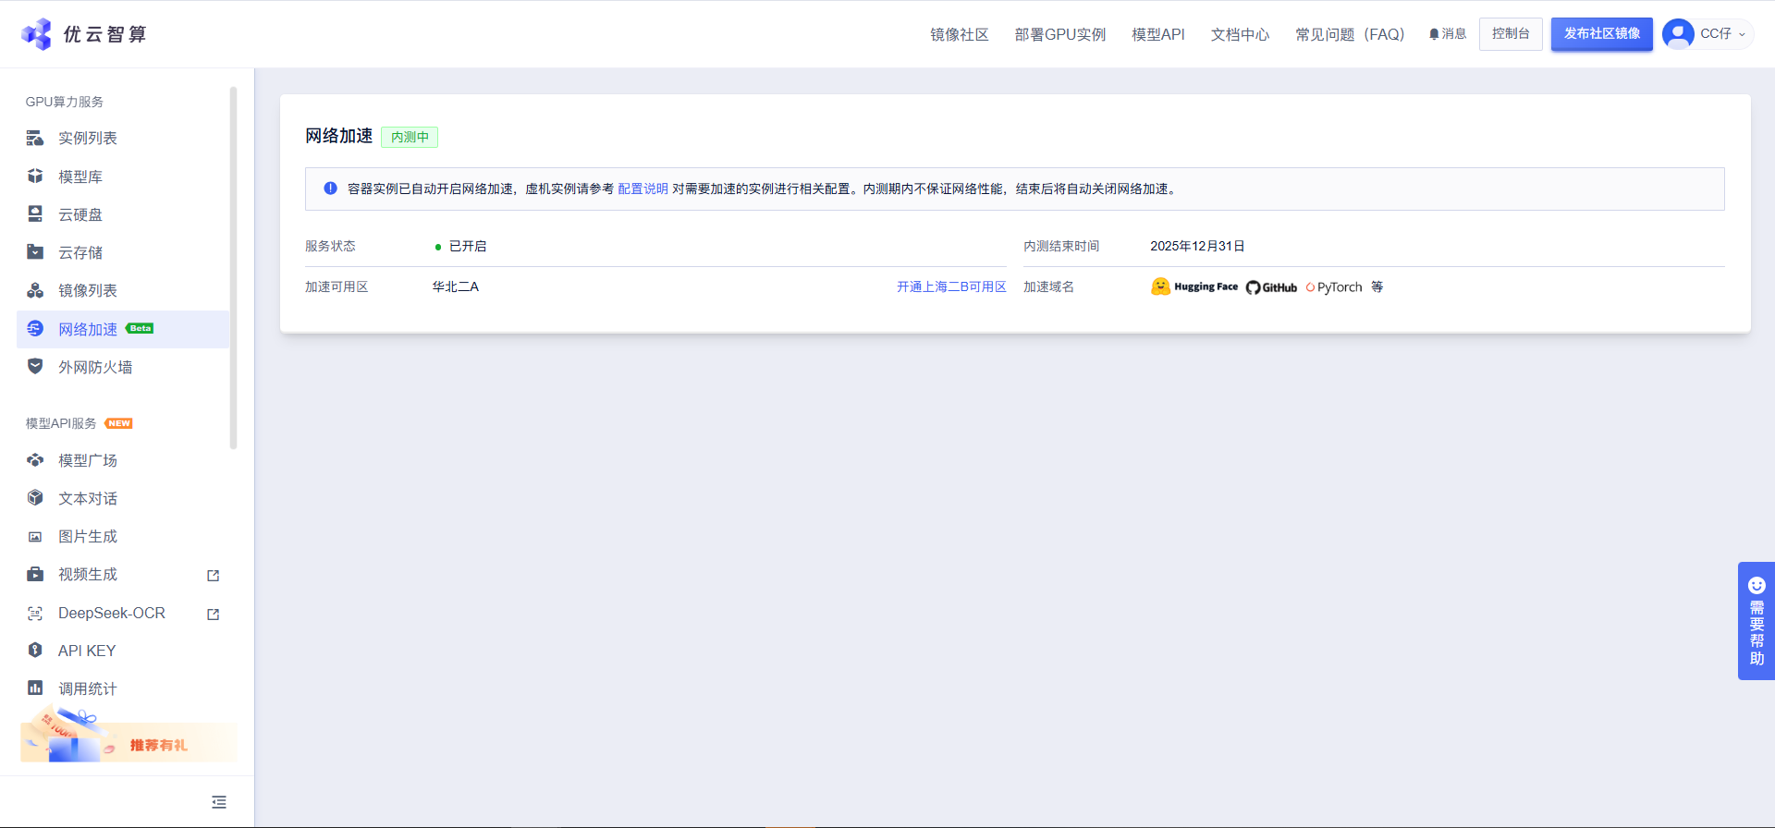Click the 图片生成 icon
Screen dimensions: 1775x828
35,536
